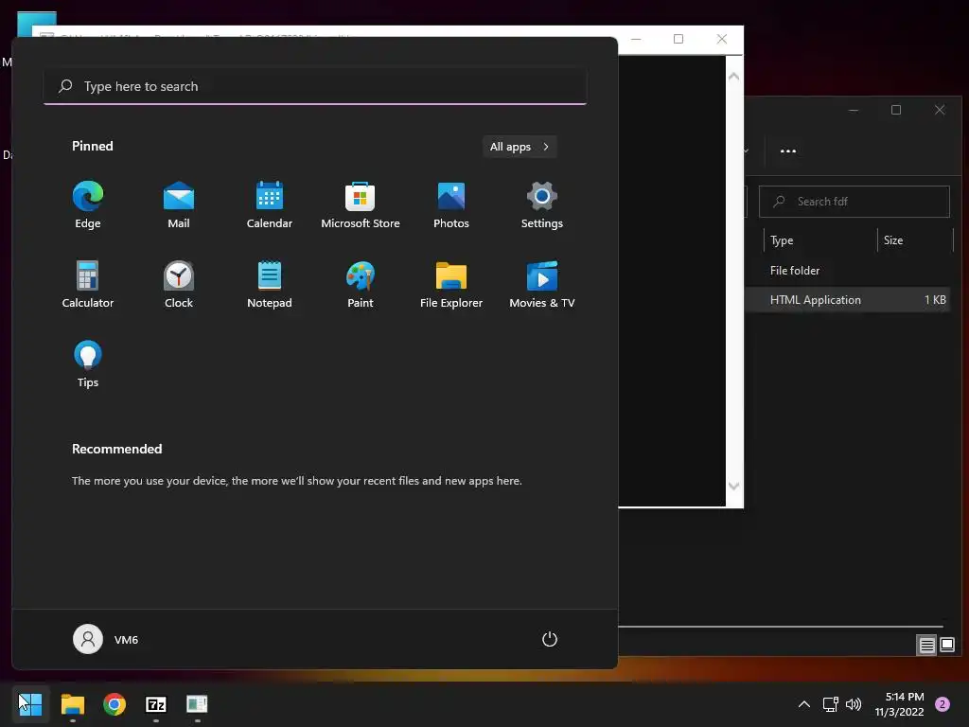Open Edge from pinned apps
The height and width of the screenshot is (727, 969).
pyautogui.click(x=88, y=205)
